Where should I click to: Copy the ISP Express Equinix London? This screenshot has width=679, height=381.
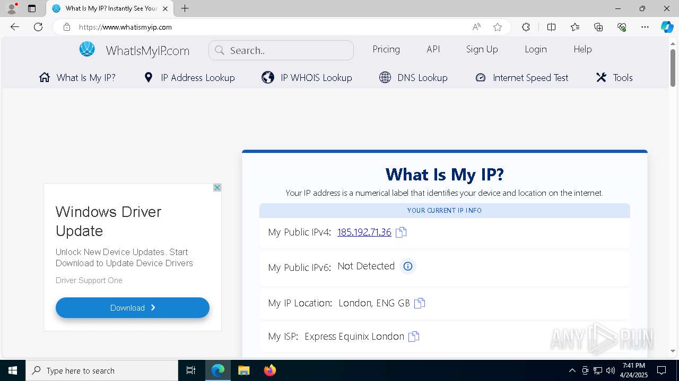click(x=414, y=337)
